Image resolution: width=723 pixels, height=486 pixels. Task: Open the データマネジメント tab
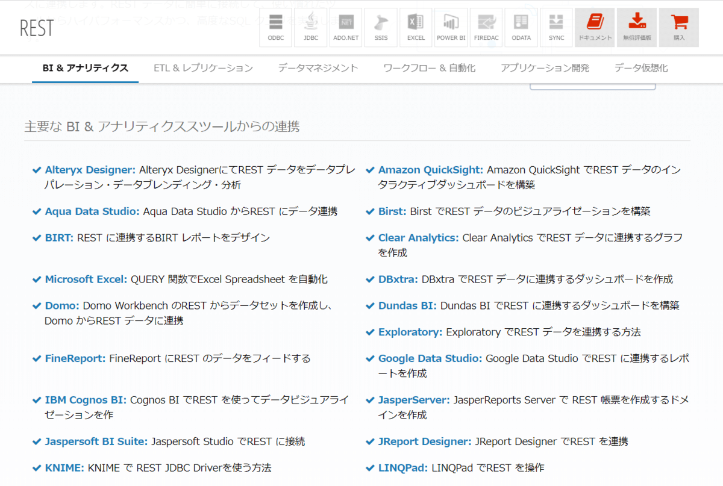318,68
